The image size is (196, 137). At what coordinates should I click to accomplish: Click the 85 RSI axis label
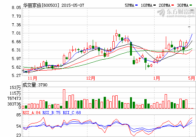coord(18,115)
